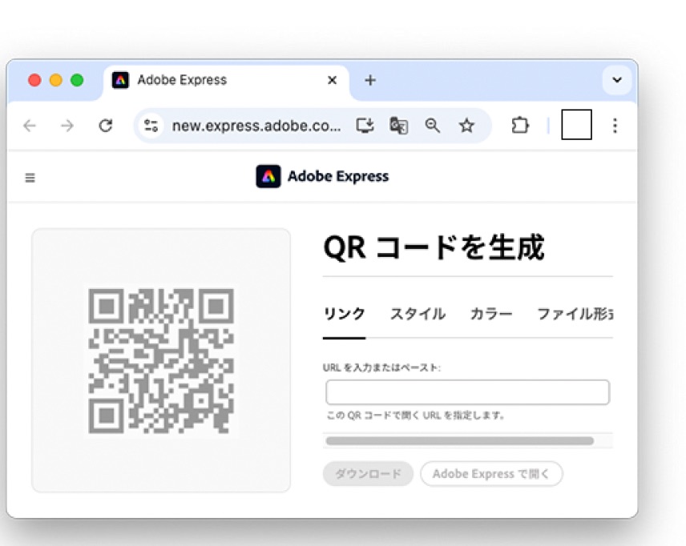Open the browser extensions puzzle icon
The width and height of the screenshot is (686, 546).
[520, 126]
